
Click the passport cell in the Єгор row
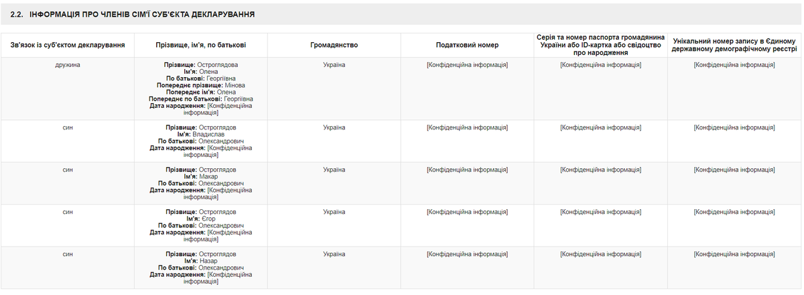click(600, 212)
